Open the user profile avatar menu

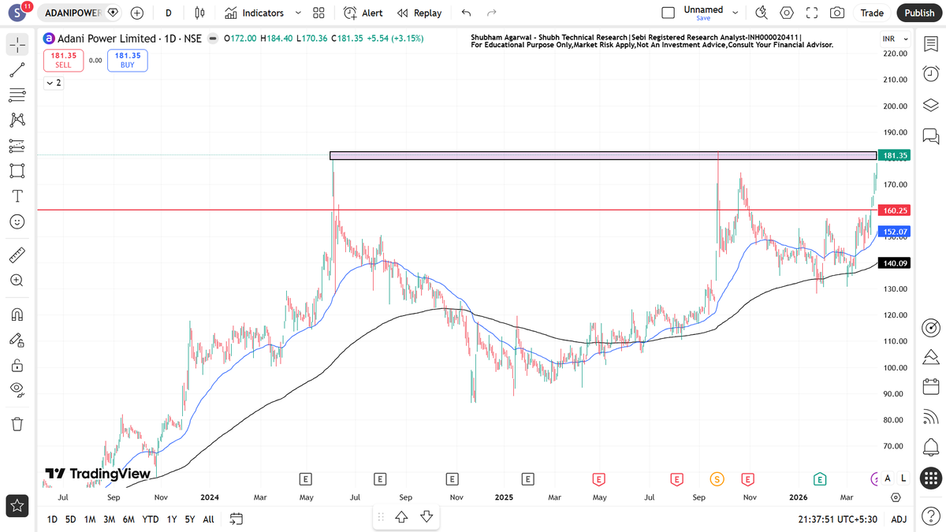(17, 13)
